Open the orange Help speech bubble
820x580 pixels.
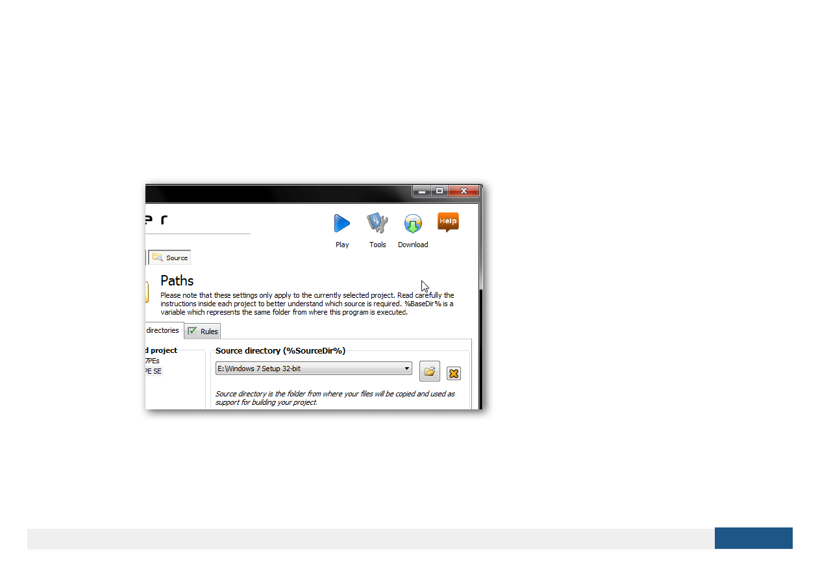(448, 222)
